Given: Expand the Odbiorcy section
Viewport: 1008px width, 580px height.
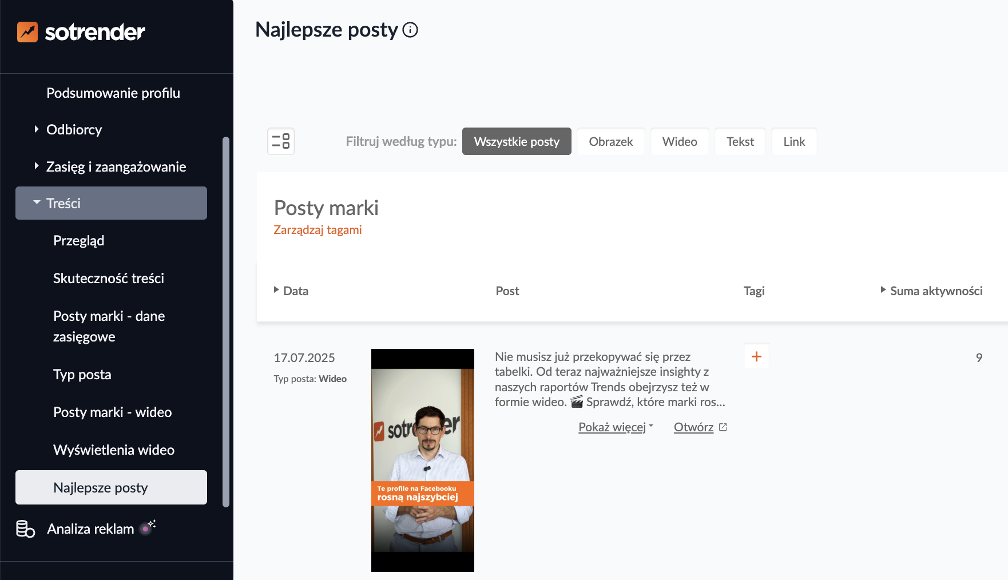Looking at the screenshot, I should pos(74,130).
